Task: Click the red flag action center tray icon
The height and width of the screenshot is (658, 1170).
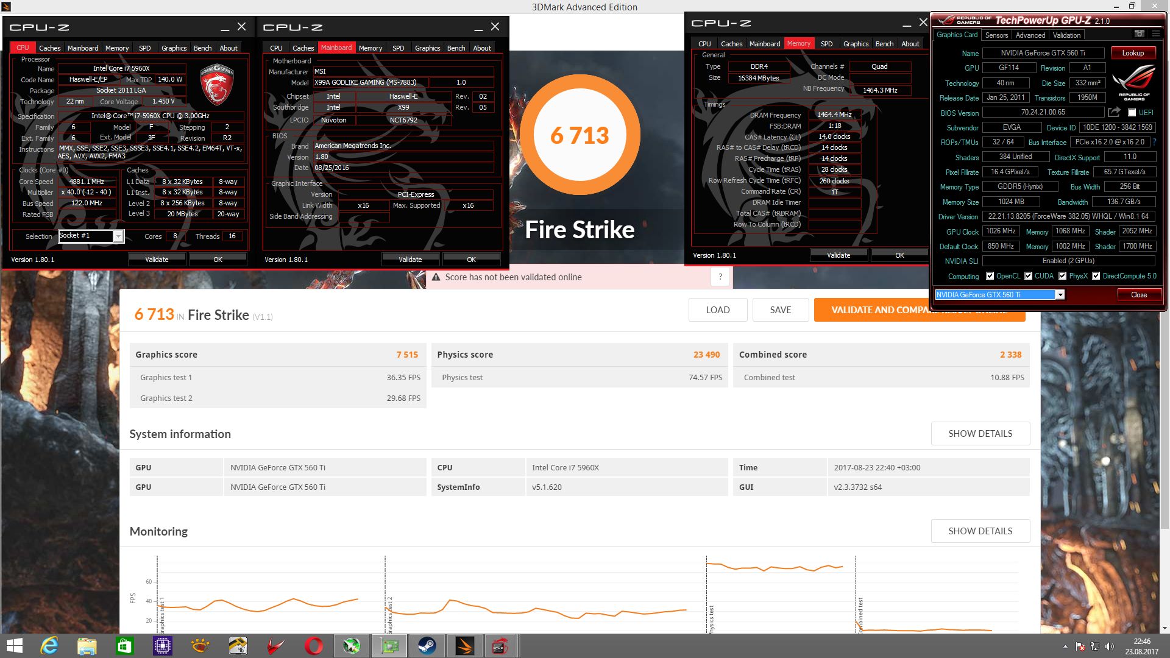Action: tap(1080, 646)
